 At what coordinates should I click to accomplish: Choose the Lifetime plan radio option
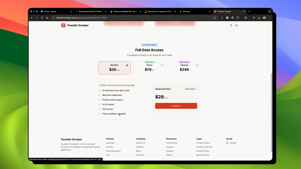pos(197,65)
